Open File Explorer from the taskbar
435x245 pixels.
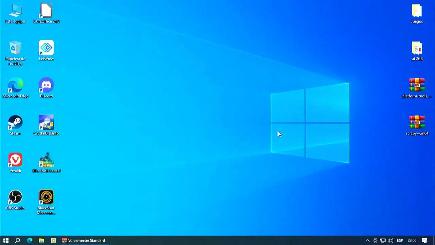(x=41, y=240)
